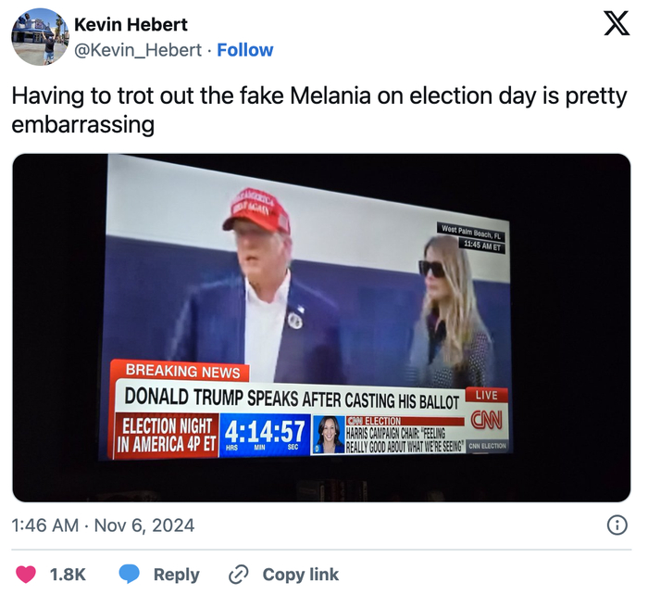
Task: Open the embedded CNN broadcast photo
Action: [320, 278]
